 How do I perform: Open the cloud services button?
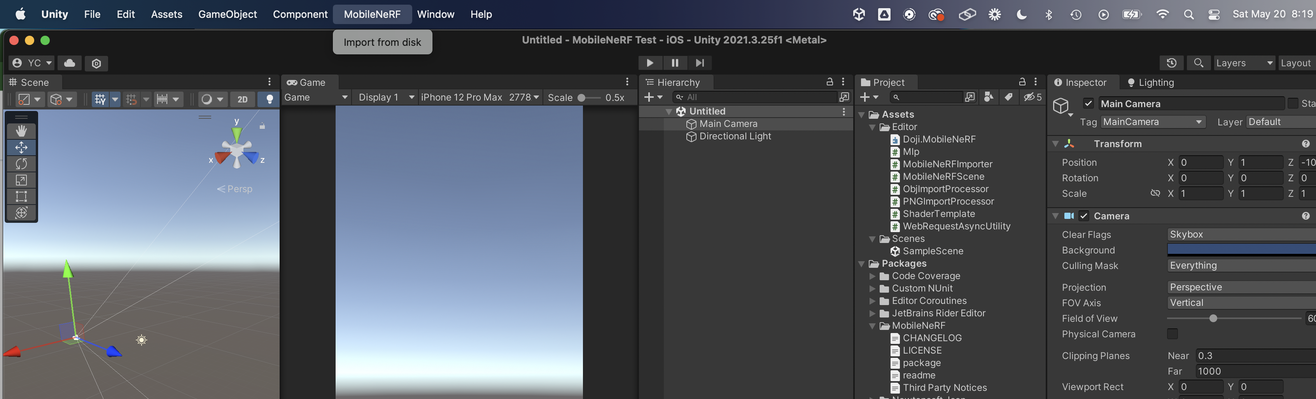click(x=70, y=62)
